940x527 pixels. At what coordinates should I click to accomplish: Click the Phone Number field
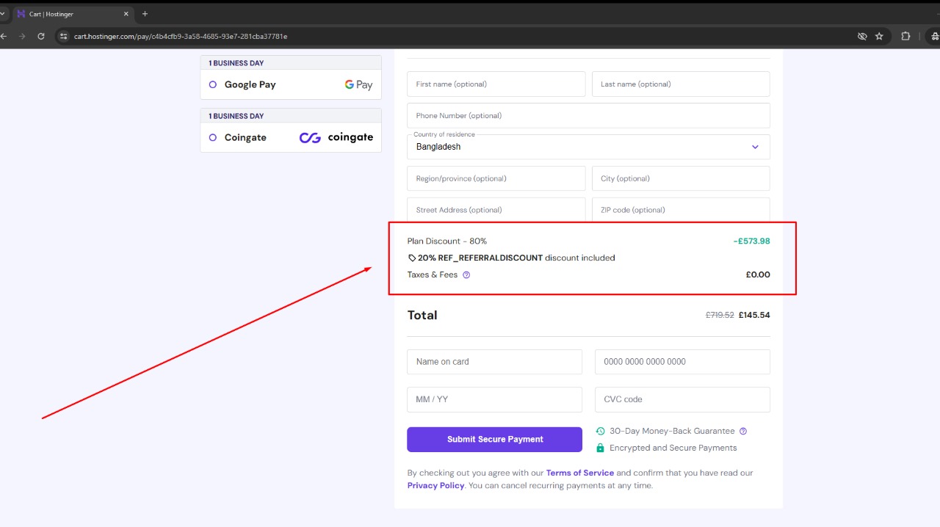(x=587, y=116)
